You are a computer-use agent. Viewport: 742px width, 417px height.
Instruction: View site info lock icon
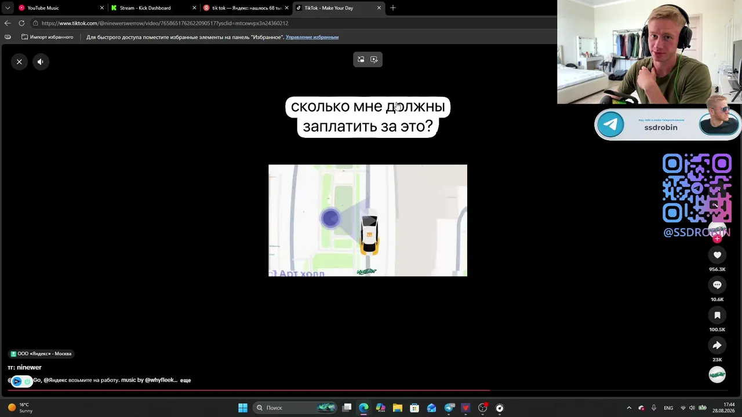pyautogui.click(x=35, y=23)
